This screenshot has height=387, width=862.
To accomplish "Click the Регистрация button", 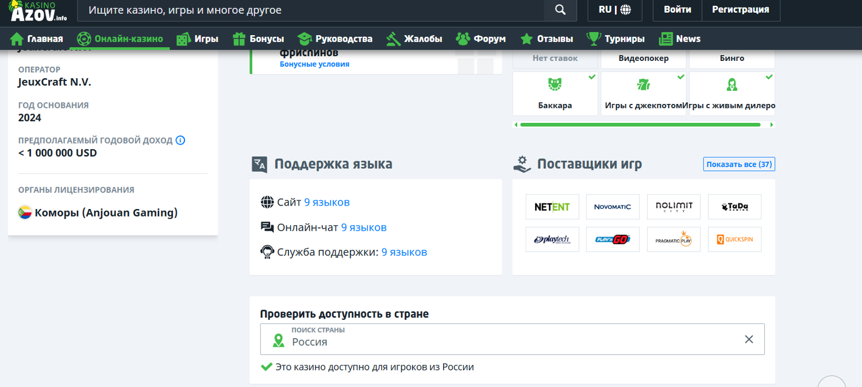I will (740, 10).
